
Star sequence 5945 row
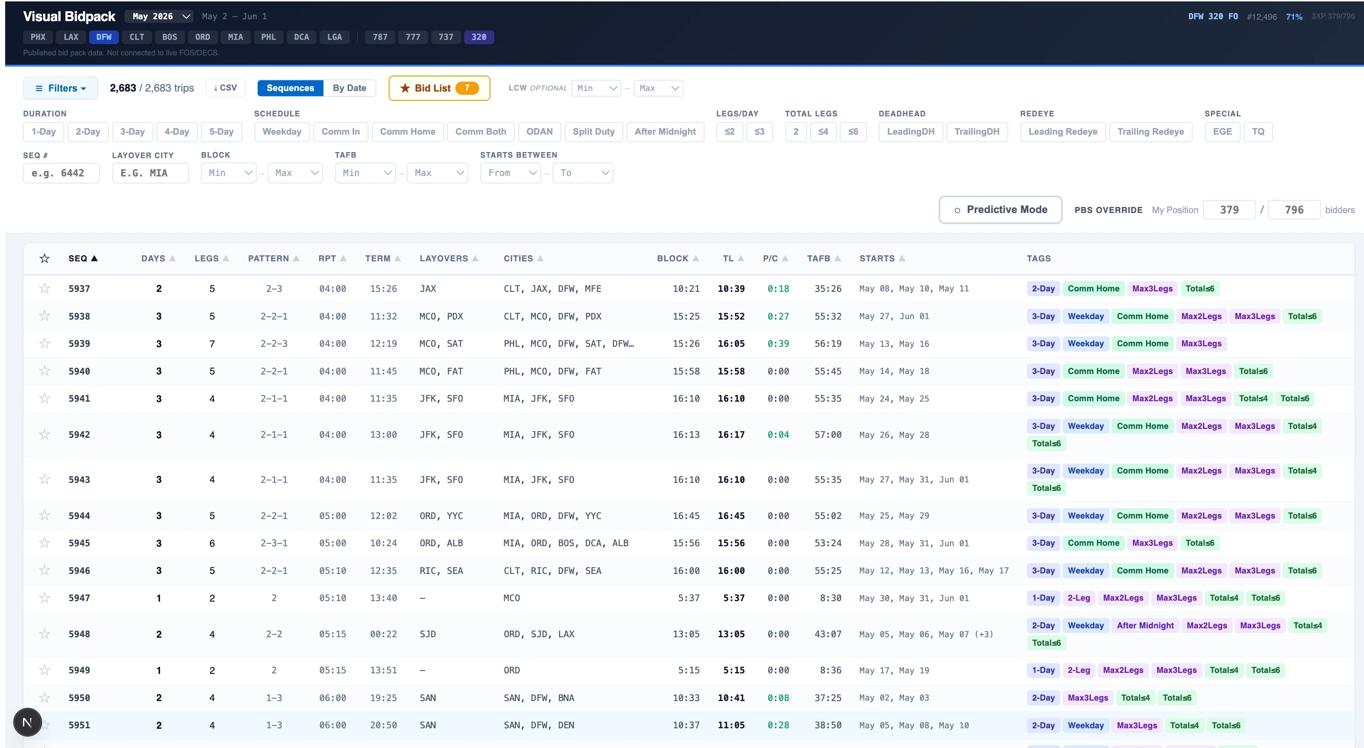[x=45, y=543]
